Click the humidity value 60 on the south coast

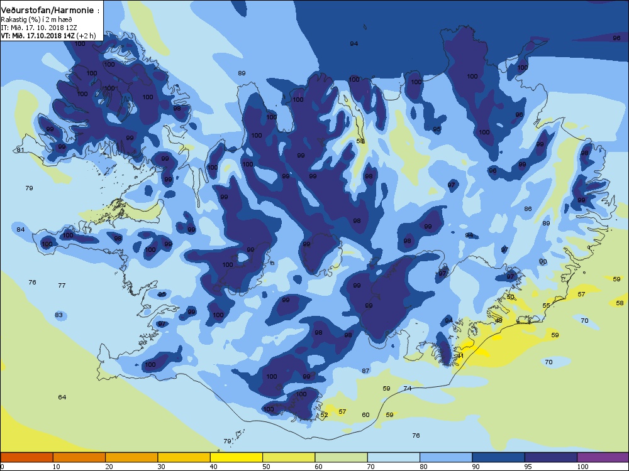click(365, 415)
